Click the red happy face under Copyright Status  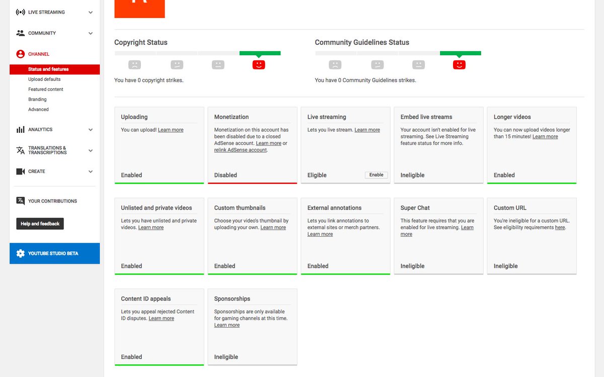tap(259, 64)
